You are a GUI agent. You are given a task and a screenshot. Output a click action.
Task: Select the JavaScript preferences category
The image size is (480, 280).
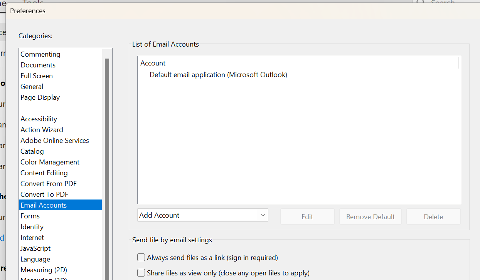click(35, 248)
